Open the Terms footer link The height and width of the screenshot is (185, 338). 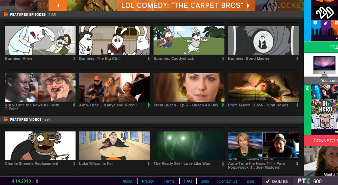pos(169,181)
